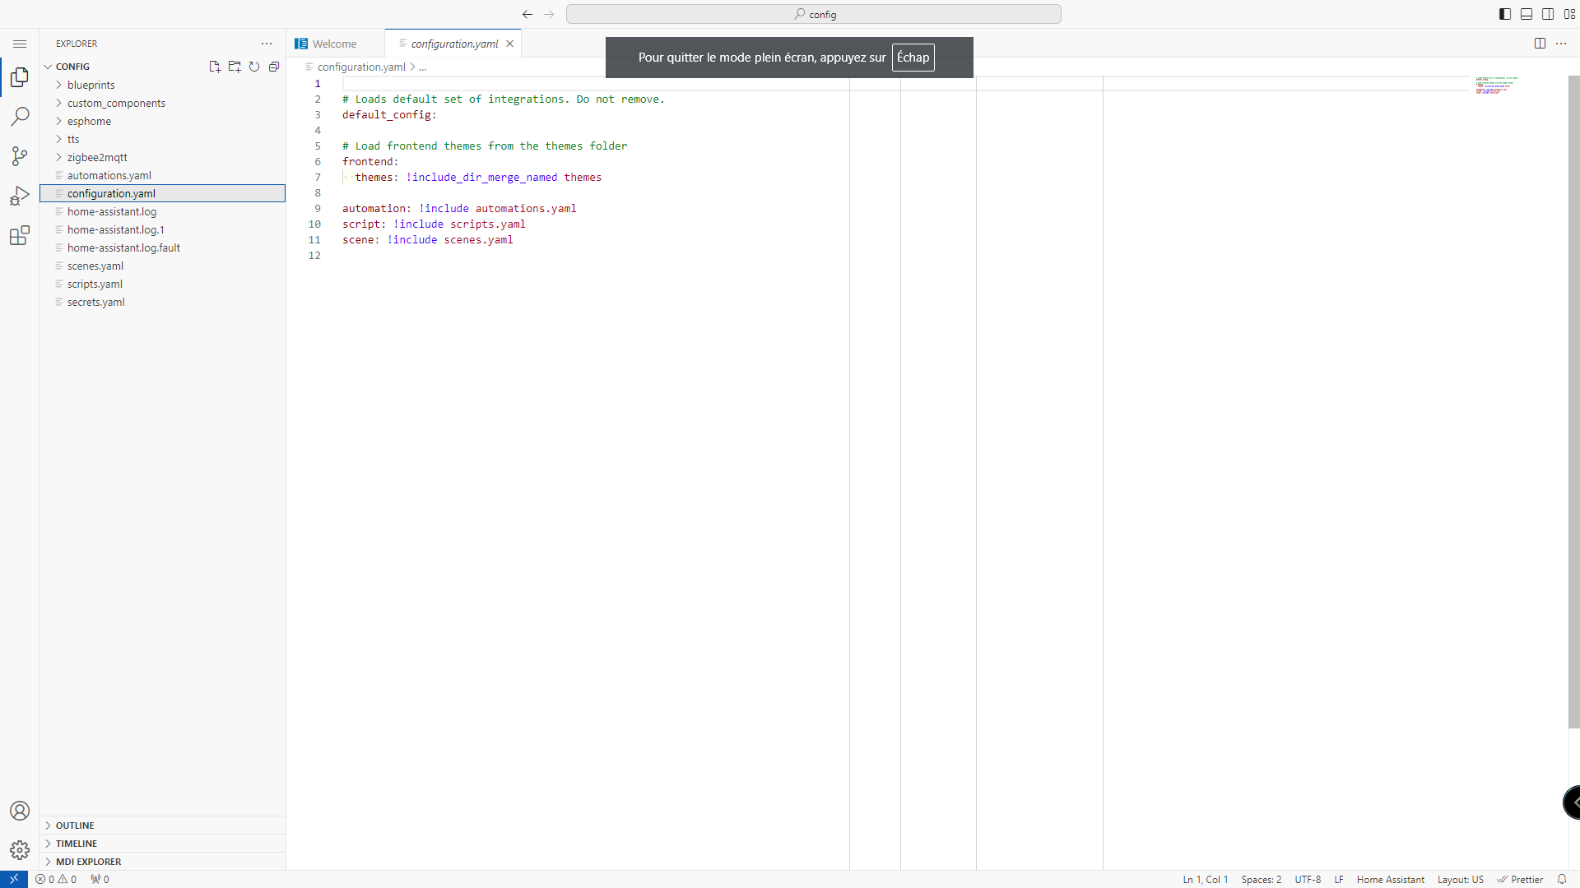The image size is (1580, 888).
Task: Expand the blueprints folder
Action: coord(91,85)
